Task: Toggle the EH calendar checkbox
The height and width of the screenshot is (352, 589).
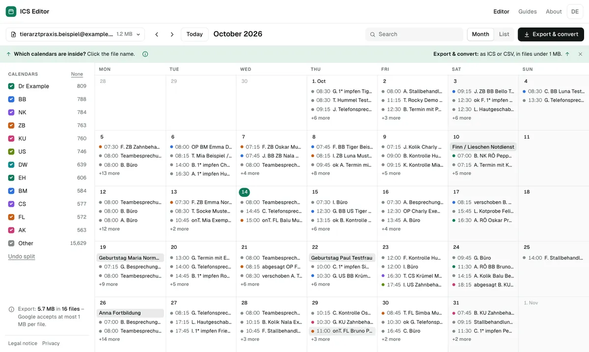Action: pyautogui.click(x=11, y=178)
